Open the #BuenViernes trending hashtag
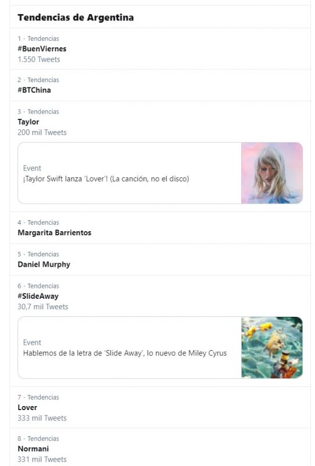 click(42, 49)
